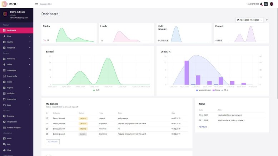278x156 pixels.
Task: Open the notifications bell
Action: (x=261, y=4)
